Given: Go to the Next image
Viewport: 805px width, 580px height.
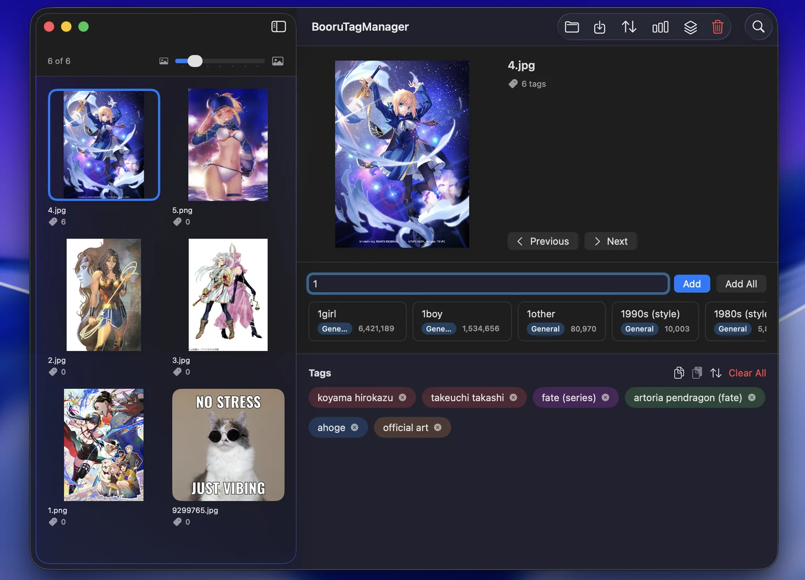Looking at the screenshot, I should click(x=611, y=241).
